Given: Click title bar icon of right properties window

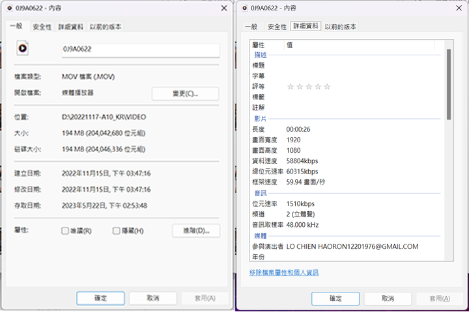Looking at the screenshot, I should (x=245, y=8).
